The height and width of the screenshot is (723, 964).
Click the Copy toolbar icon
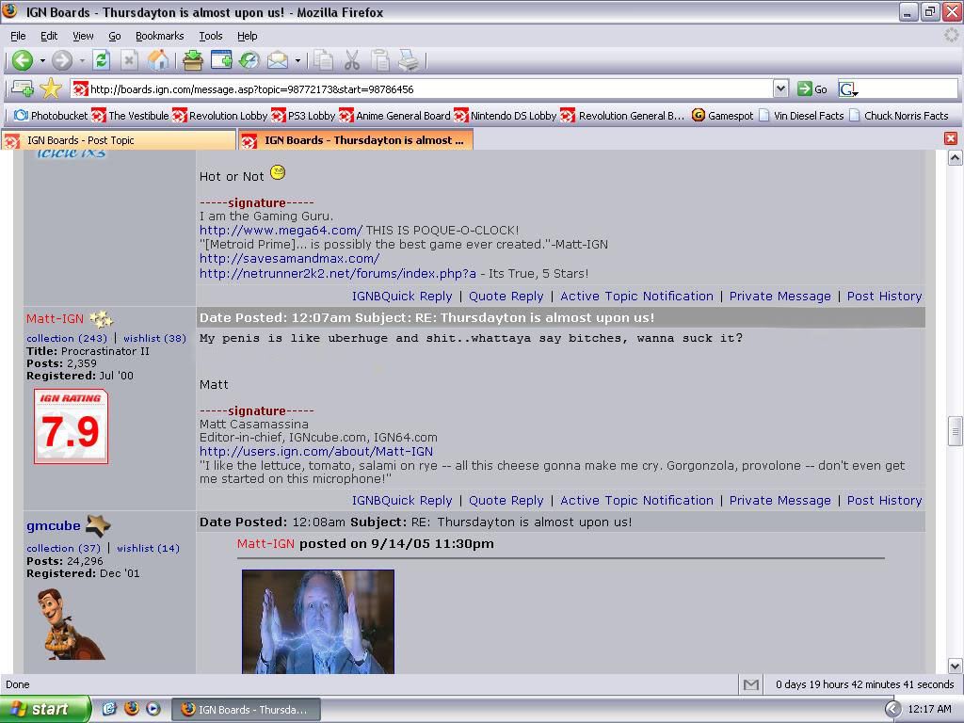point(324,60)
